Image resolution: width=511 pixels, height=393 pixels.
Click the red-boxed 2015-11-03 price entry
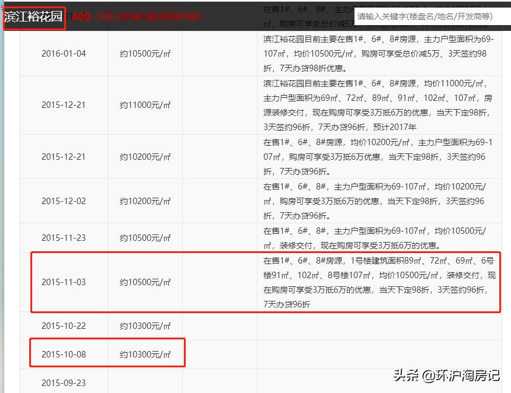[144, 282]
